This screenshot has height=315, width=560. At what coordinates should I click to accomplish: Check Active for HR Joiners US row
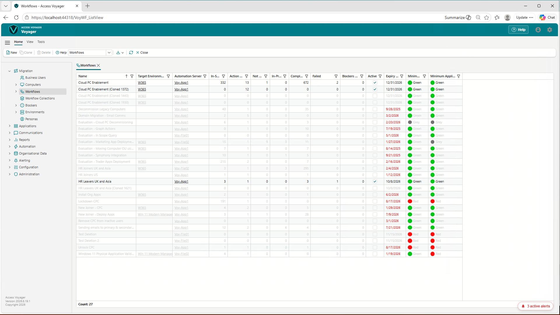pyautogui.click(x=375, y=175)
